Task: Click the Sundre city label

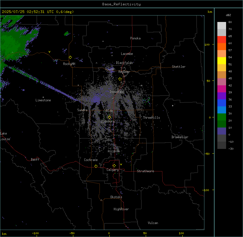Action: [82, 110]
